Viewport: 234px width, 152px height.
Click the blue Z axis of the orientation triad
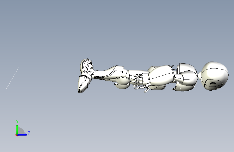(x=22, y=135)
